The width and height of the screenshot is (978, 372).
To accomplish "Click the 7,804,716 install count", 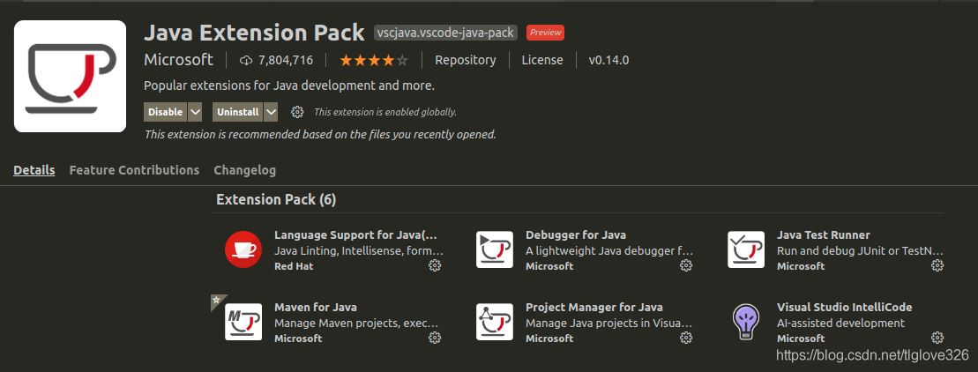I will 286,61.
